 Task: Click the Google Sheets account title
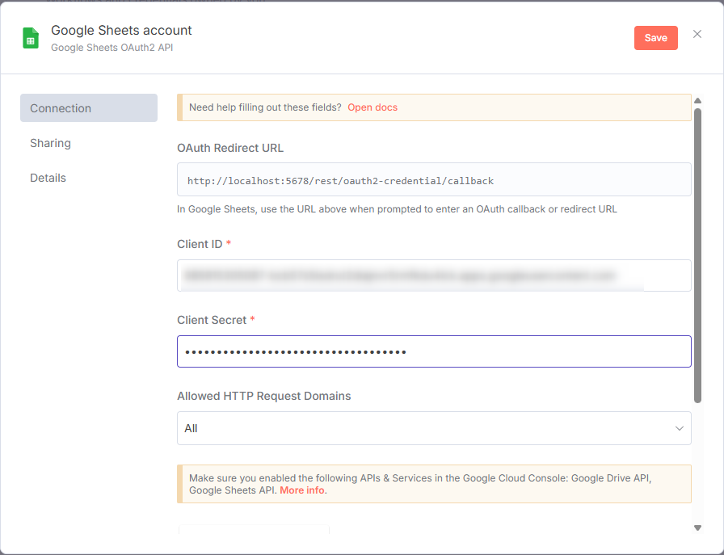pos(121,31)
